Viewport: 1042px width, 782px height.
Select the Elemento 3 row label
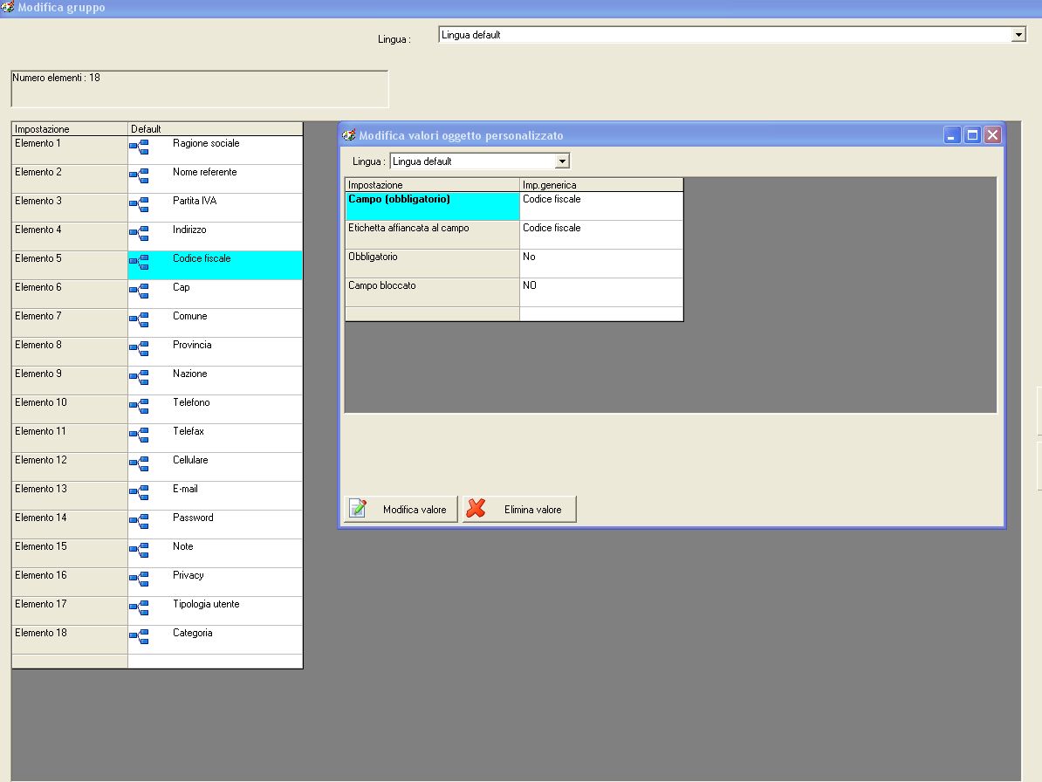click(x=70, y=208)
